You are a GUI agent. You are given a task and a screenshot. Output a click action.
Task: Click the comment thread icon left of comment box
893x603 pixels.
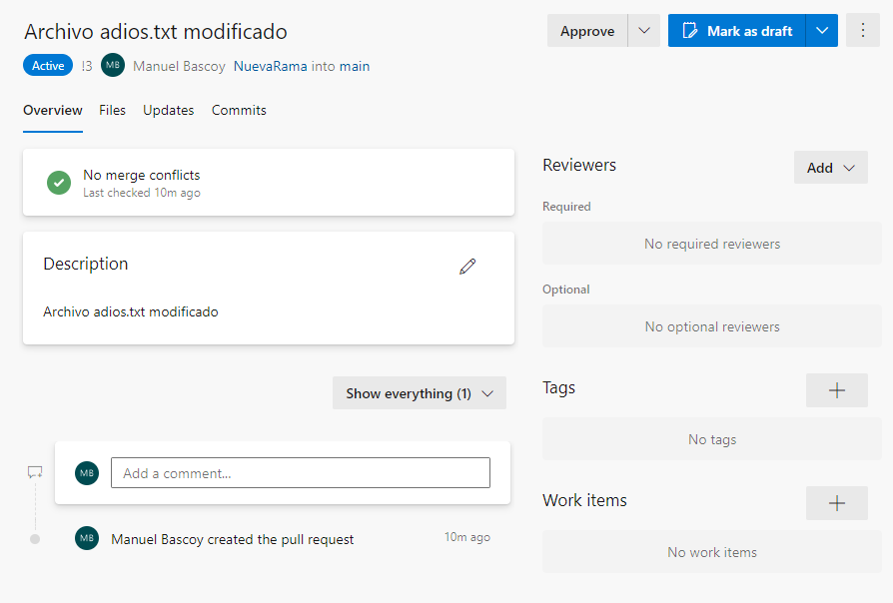35,472
